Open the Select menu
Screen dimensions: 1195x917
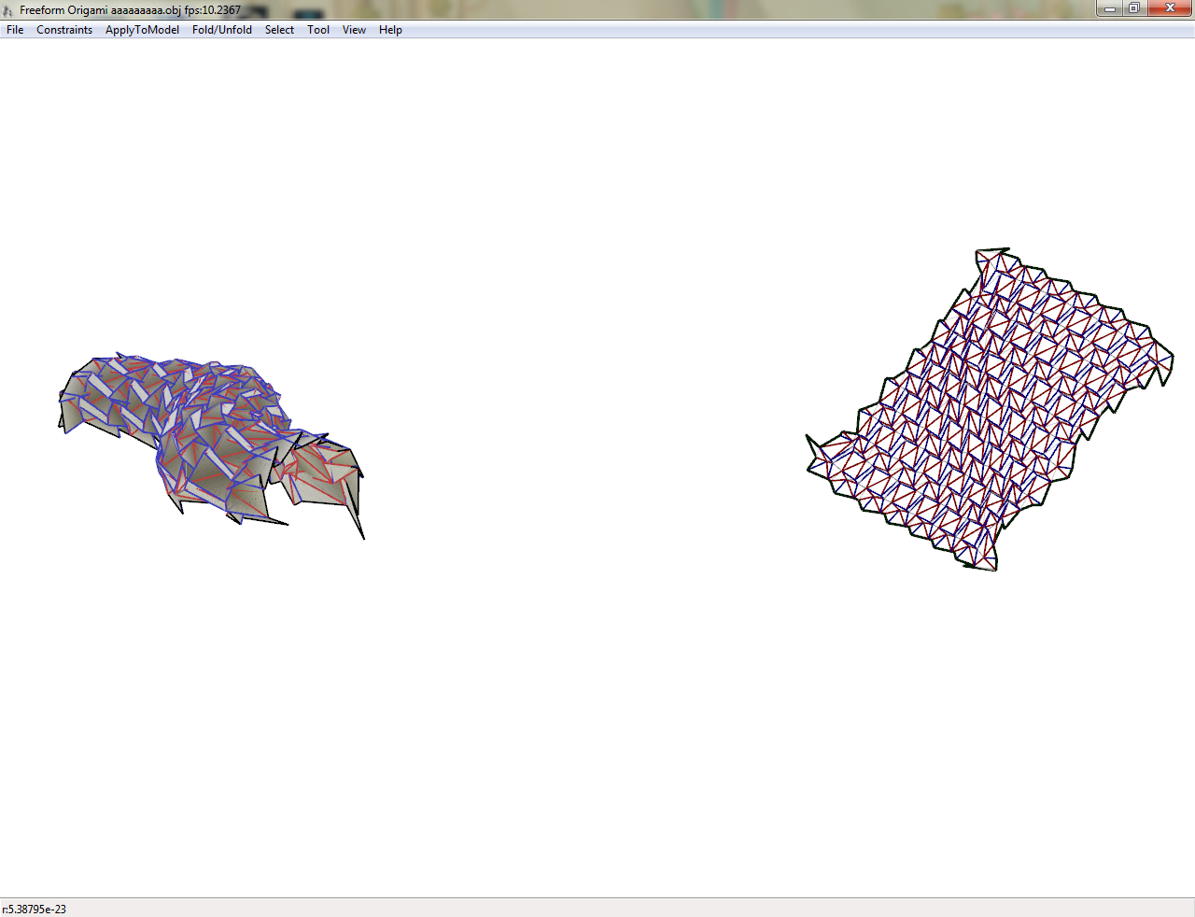pyautogui.click(x=279, y=30)
